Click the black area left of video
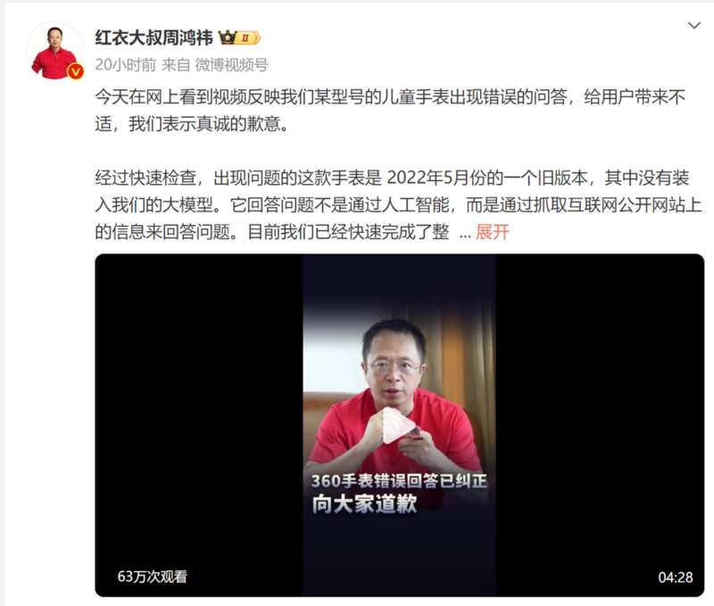 pyautogui.click(x=199, y=425)
